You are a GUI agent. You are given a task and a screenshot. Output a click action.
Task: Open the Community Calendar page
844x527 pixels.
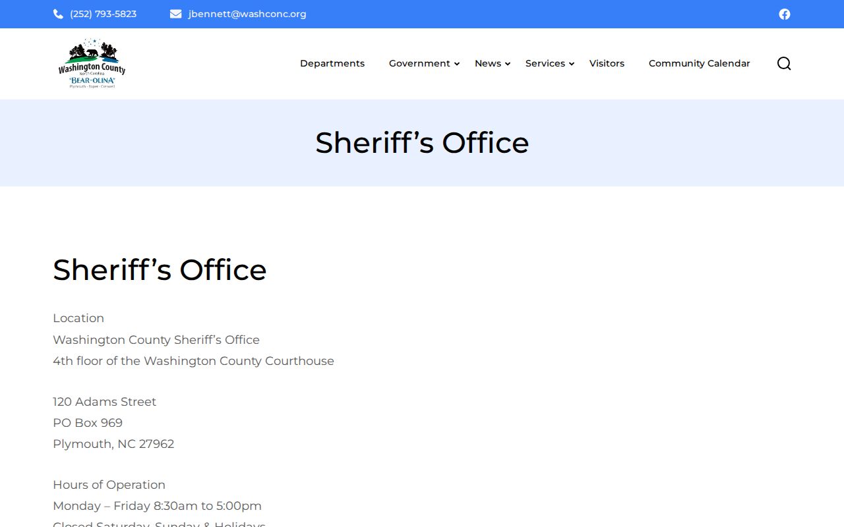click(700, 63)
